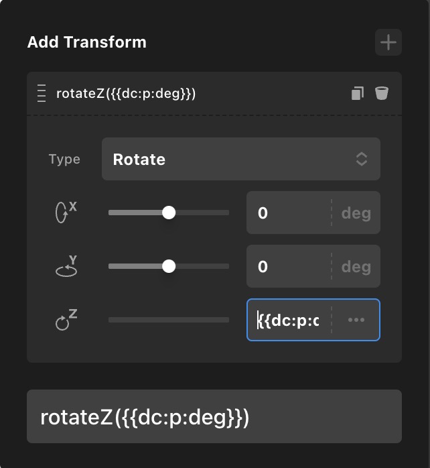This screenshot has width=430, height=468.
Task: Delete the rotateZ transform with the trash icon
Action: [x=382, y=93]
